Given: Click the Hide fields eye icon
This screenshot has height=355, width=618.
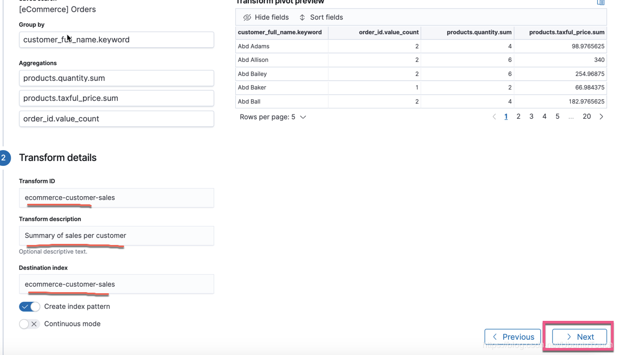Looking at the screenshot, I should tap(247, 17).
